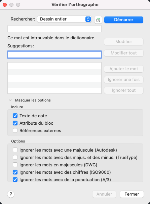Viewport: 150px width, 204px height.
Task: Enable ignoring capitalized words (Autodesk)
Action: 15,150
